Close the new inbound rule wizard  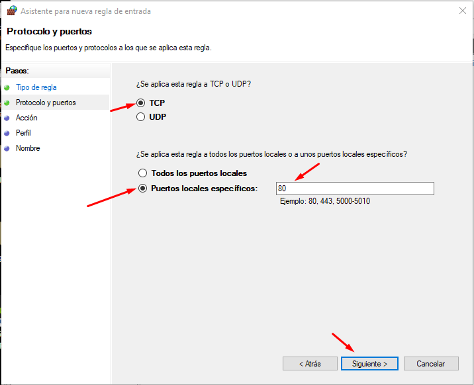click(x=461, y=11)
